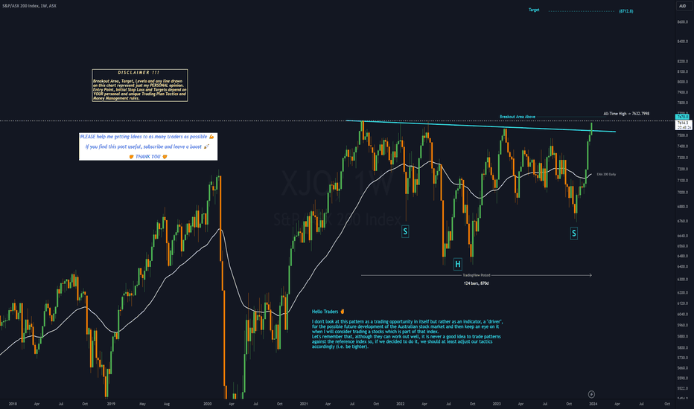Click 2019 on the time axis
The height and width of the screenshot is (409, 694).
point(111,404)
